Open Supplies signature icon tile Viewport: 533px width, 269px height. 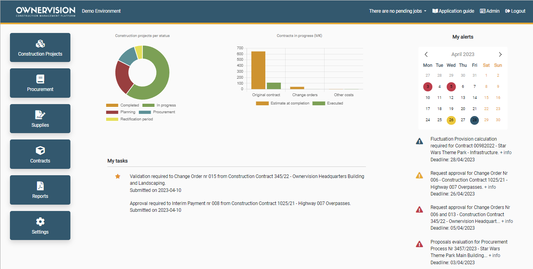[x=40, y=115]
